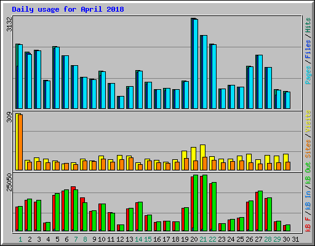Click the 3132 axis value
315x246 pixels.
[x=9, y=25]
